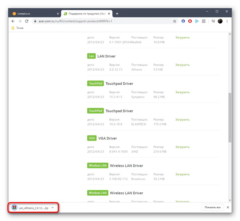Close the Lumpics.ru tab

(x=58, y=14)
